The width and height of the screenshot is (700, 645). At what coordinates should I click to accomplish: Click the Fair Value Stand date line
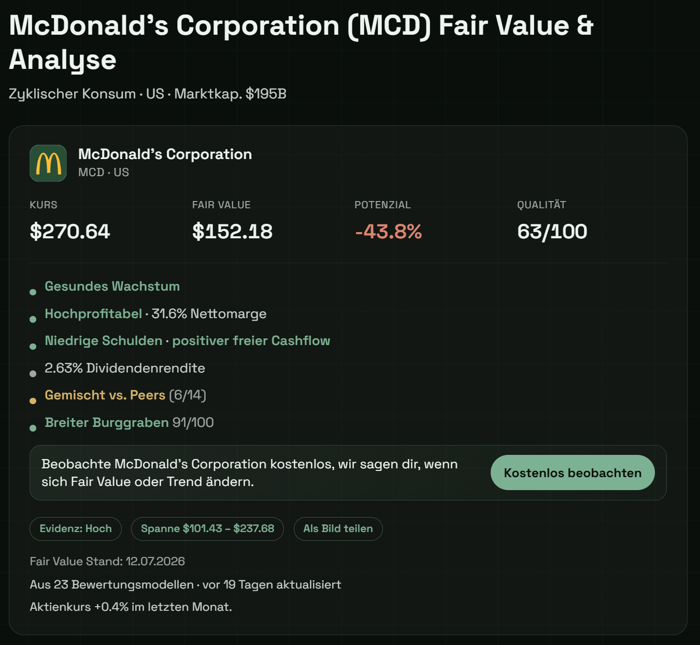click(107, 562)
